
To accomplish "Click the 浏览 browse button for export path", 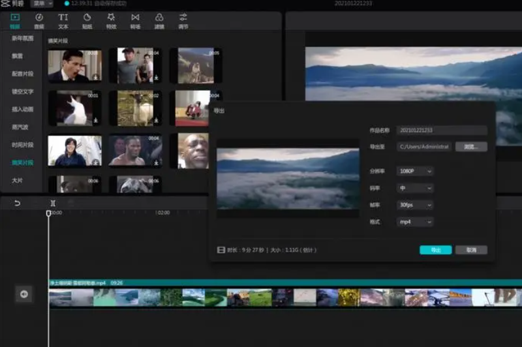I will click(471, 147).
